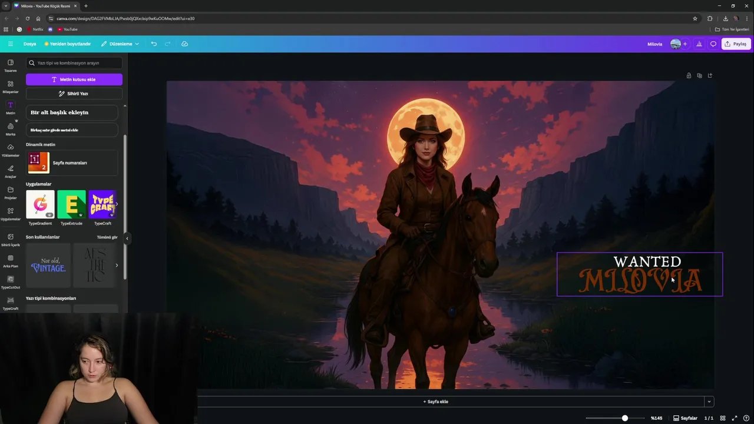Screen dimensions: 754x424
Task: Duplicate the page above canvas
Action: [699, 75]
